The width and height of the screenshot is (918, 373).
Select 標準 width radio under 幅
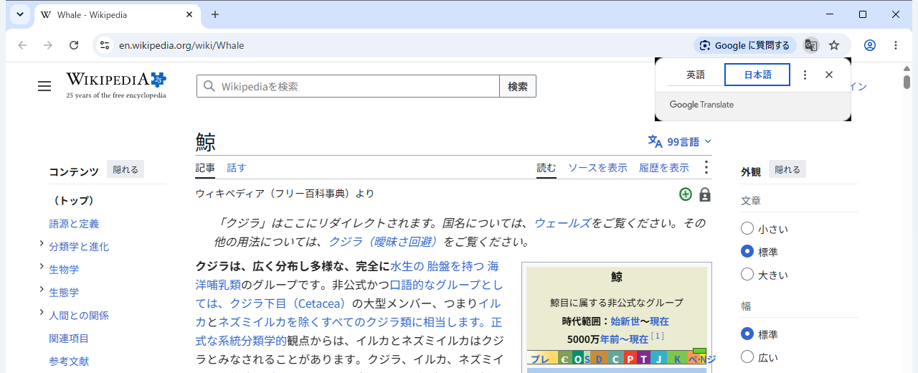[x=747, y=334]
